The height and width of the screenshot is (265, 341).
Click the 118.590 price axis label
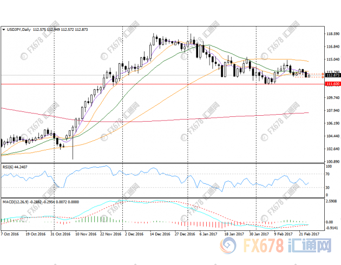pos(332,34)
